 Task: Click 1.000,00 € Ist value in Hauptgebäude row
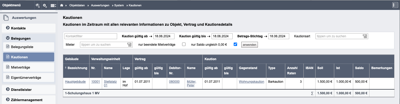point(343,82)
